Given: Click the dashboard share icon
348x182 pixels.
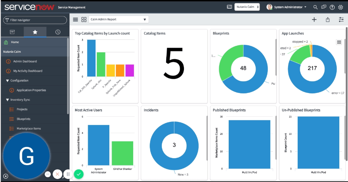Looking at the screenshot, I should click(x=328, y=19).
